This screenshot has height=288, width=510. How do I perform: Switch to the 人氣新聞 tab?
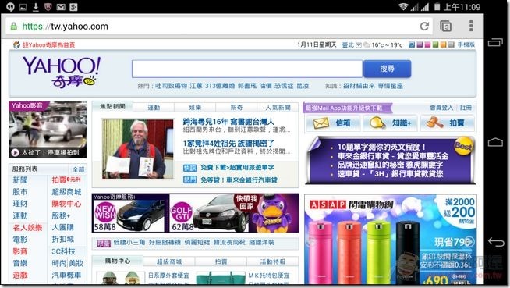pyautogui.click(x=278, y=108)
